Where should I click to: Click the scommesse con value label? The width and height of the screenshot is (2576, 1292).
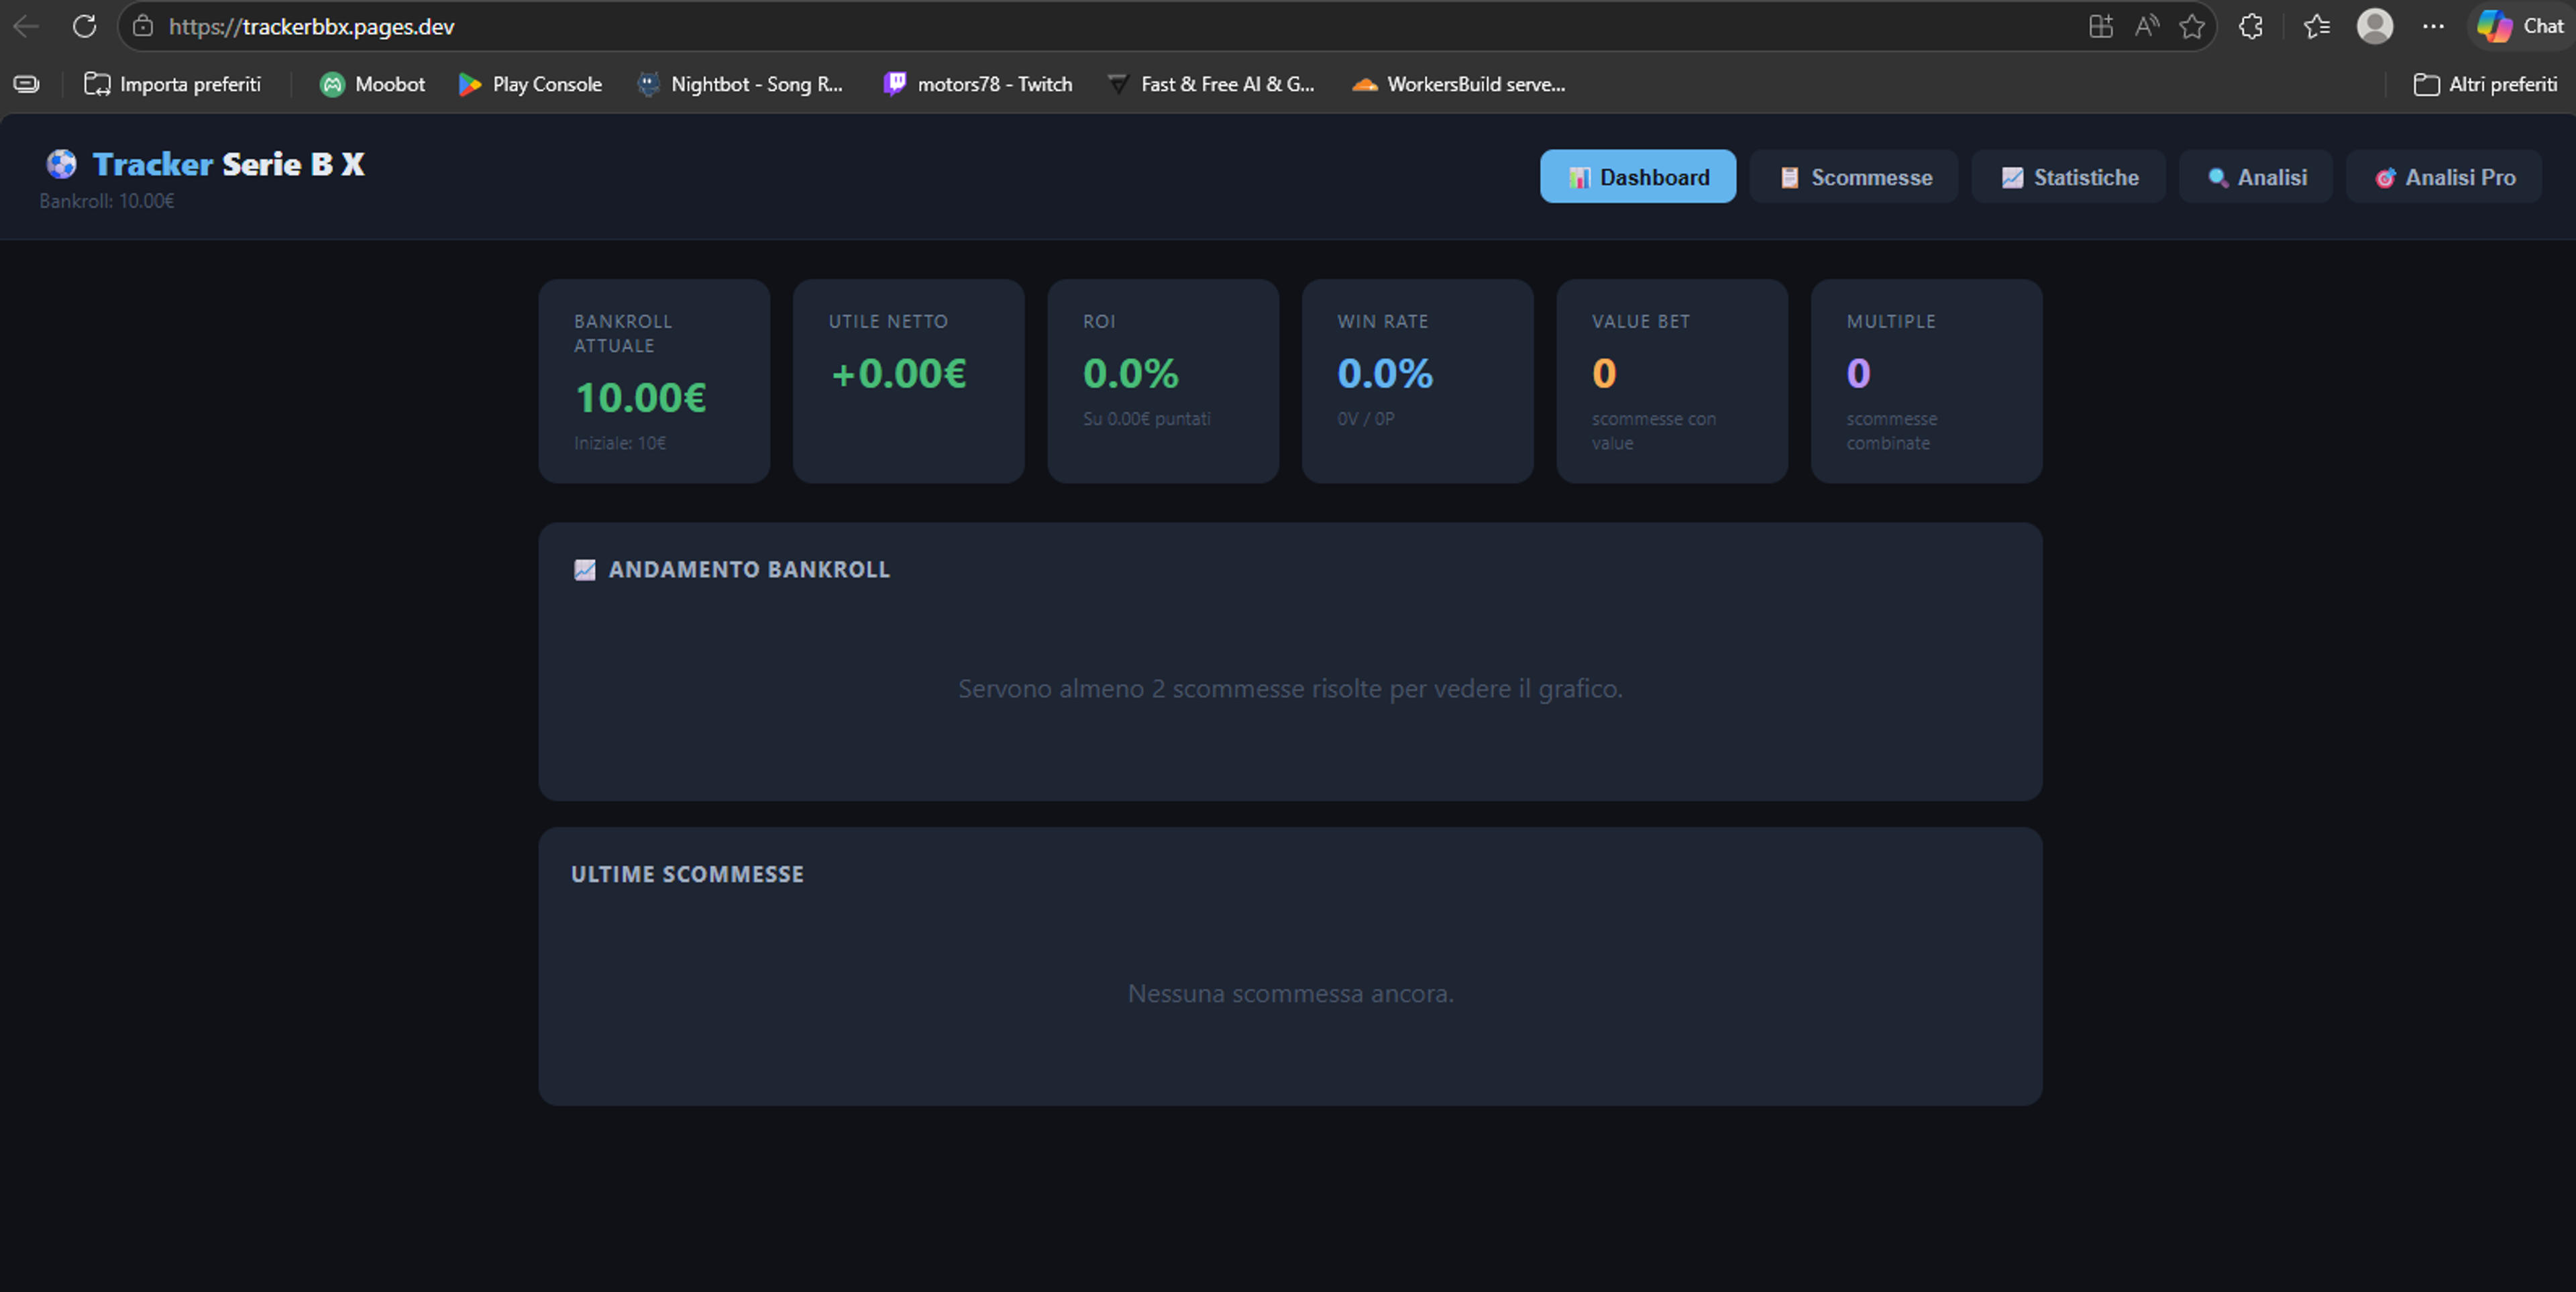pyautogui.click(x=1654, y=431)
